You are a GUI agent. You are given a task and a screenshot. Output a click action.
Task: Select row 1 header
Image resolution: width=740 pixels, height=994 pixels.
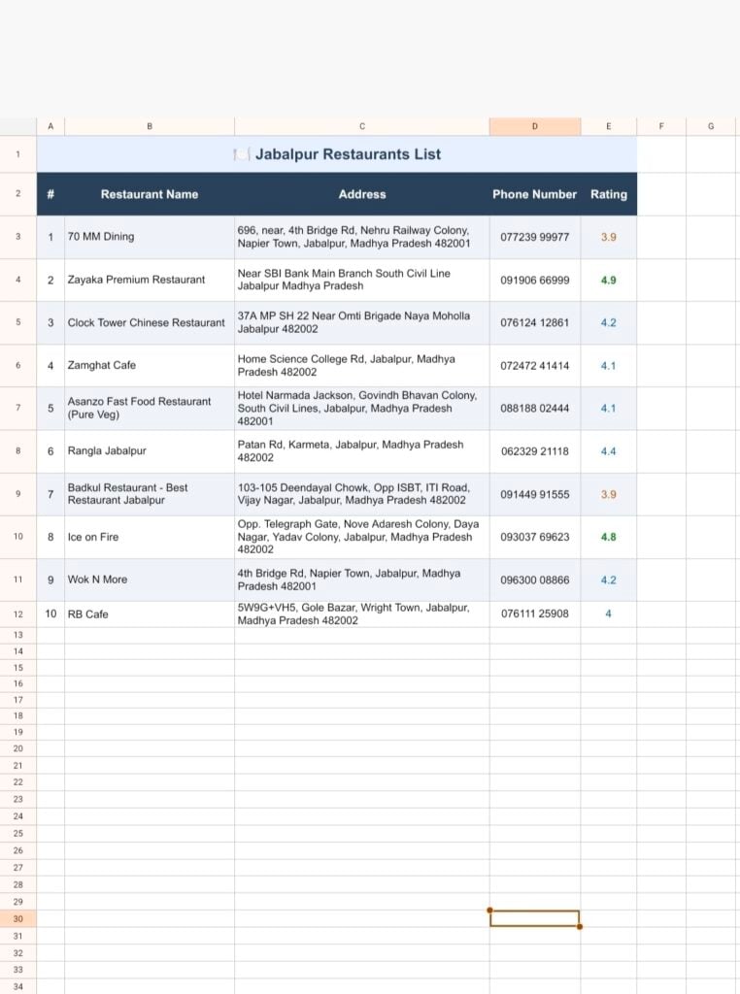pos(17,154)
